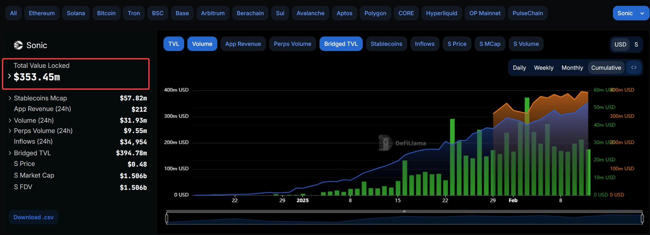Click the Volume (24h) value $31.93m
The height and width of the screenshot is (235, 650).
[133, 120]
